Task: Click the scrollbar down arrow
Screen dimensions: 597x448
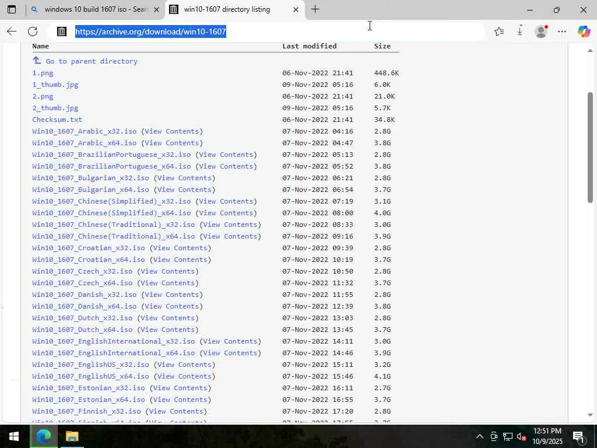Action: (x=590, y=415)
